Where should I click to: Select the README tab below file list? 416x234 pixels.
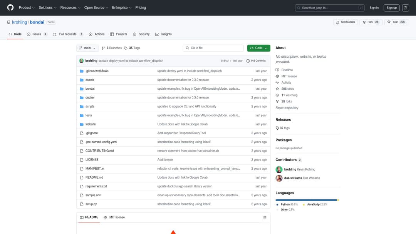pos(89,217)
